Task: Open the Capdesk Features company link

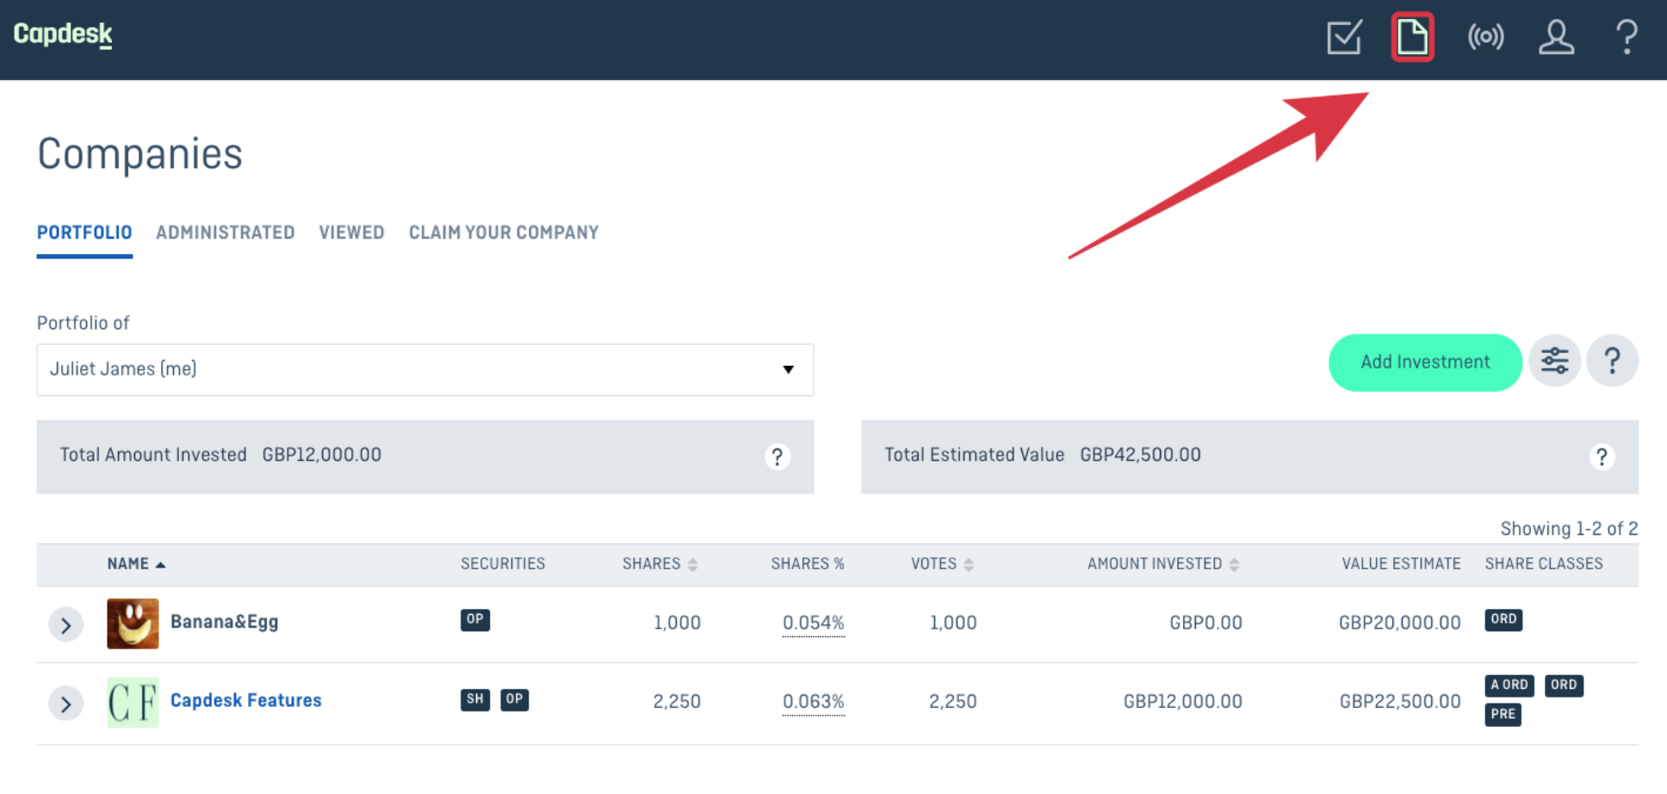Action: [x=245, y=700]
